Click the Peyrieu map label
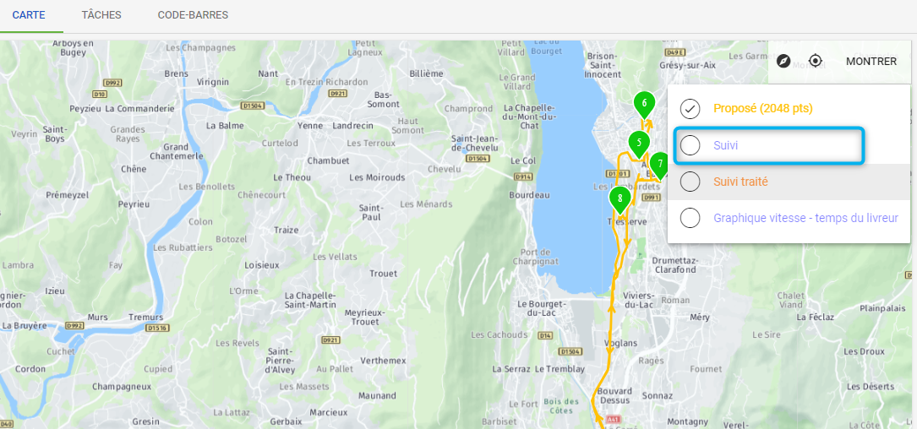The image size is (917, 429). tap(134, 204)
